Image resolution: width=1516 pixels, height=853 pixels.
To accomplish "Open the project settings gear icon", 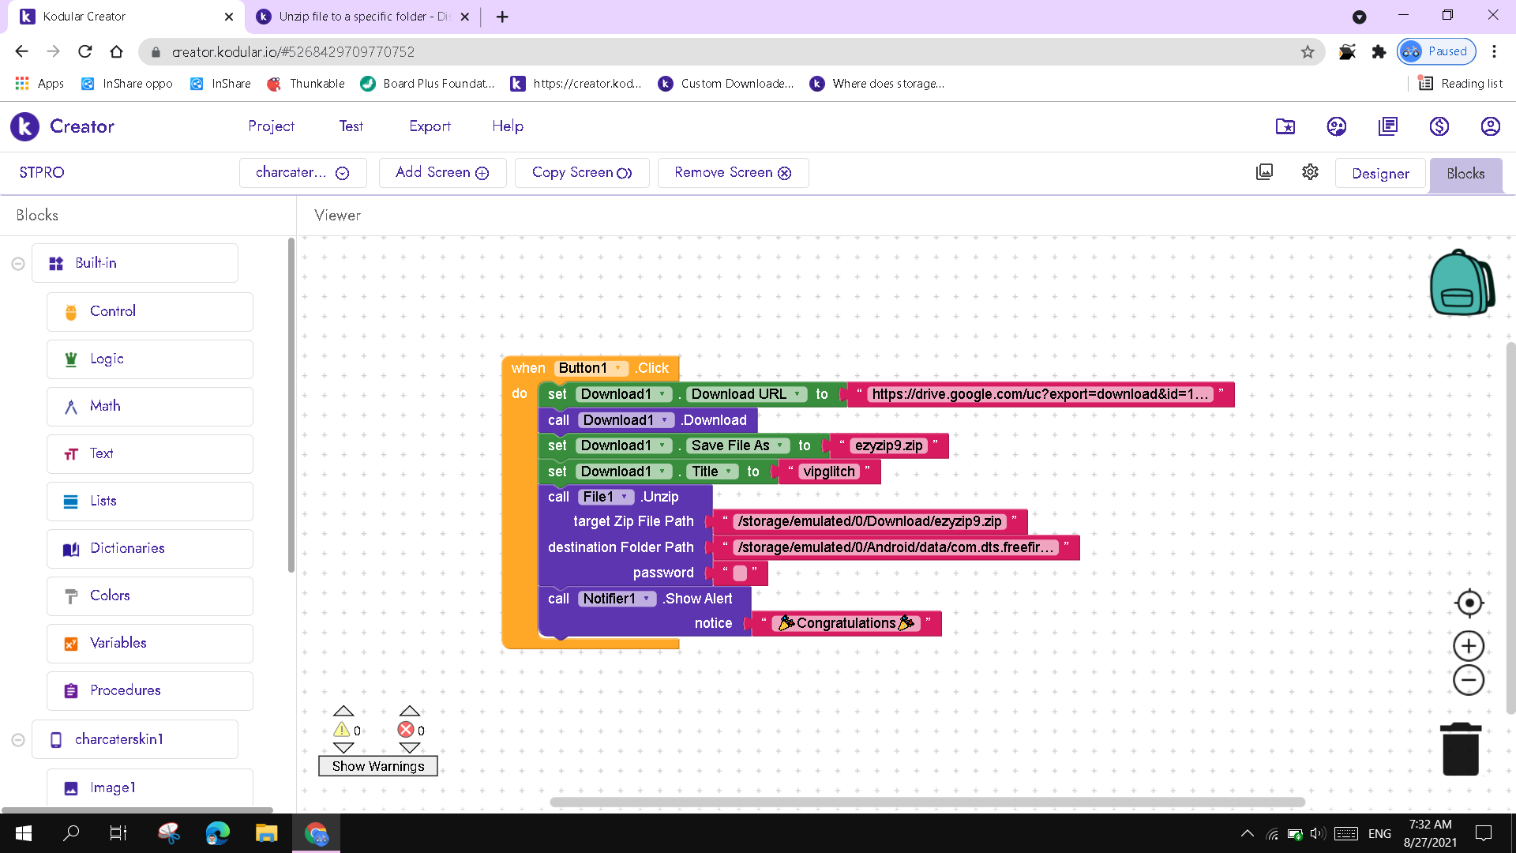I will click(x=1310, y=172).
